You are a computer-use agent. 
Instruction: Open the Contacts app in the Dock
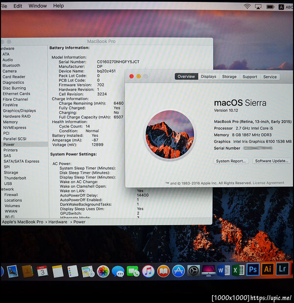click(27, 271)
